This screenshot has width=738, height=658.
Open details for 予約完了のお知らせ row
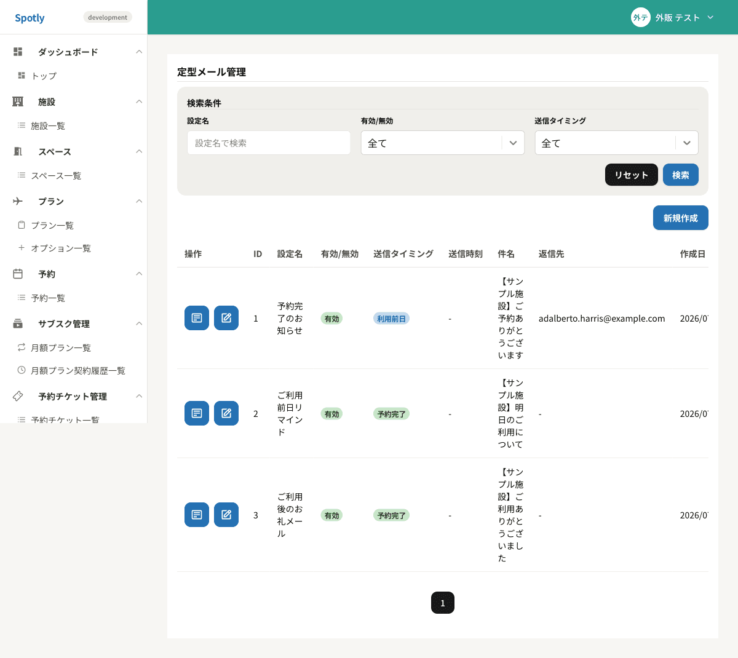coord(197,318)
